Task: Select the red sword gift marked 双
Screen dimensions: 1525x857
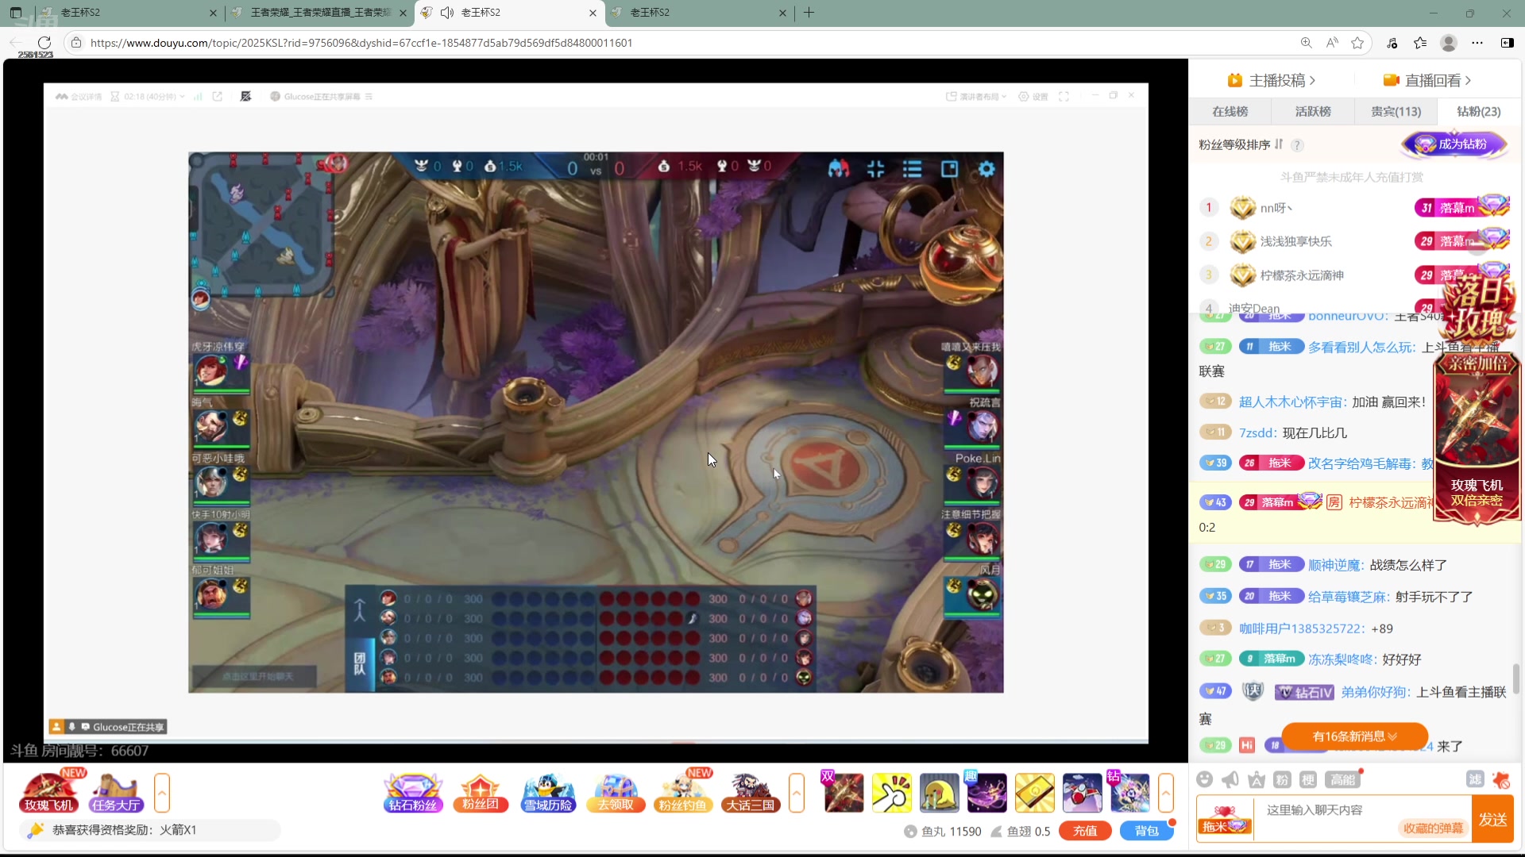Action: point(844,792)
